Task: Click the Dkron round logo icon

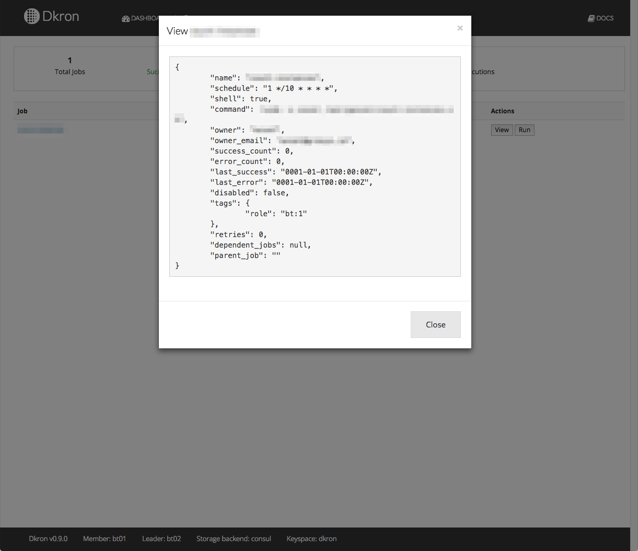Action: 32,16
